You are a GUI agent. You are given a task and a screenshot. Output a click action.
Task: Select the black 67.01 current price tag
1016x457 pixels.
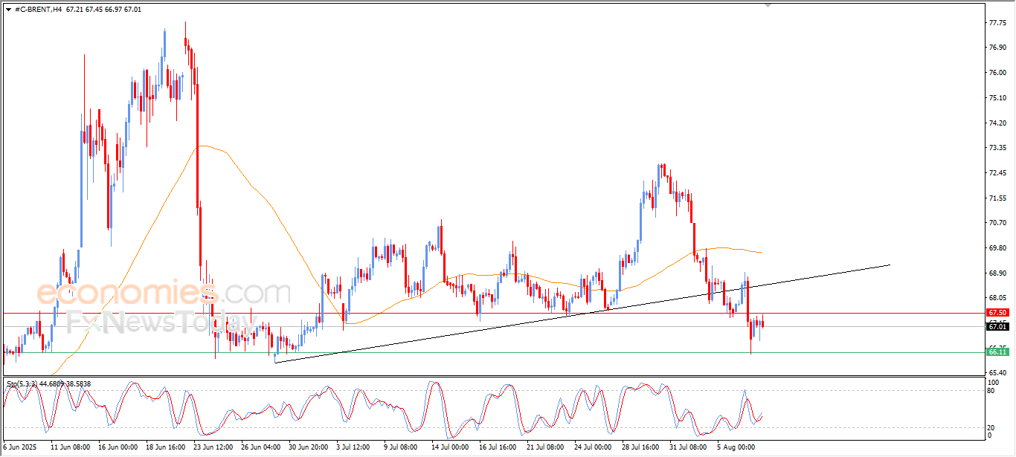tap(997, 326)
